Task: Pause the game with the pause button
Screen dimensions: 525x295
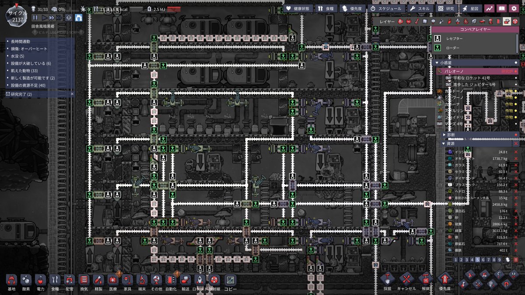Action: click(x=35, y=18)
